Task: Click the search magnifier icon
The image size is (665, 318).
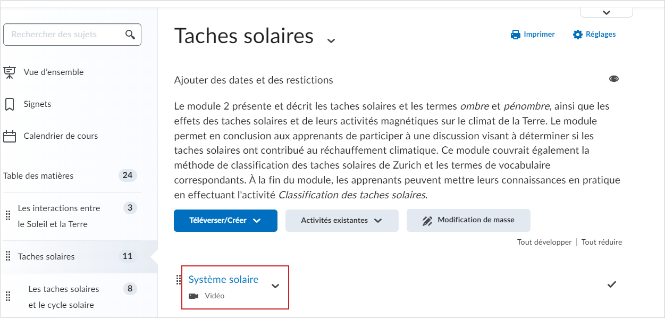Action: [x=130, y=35]
